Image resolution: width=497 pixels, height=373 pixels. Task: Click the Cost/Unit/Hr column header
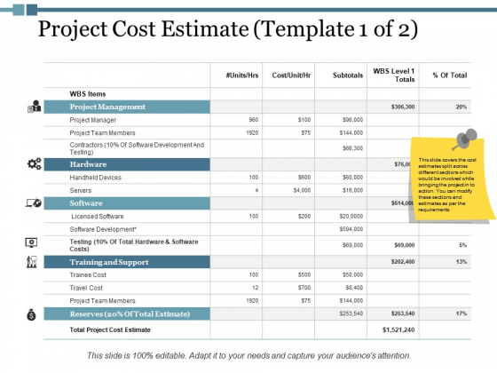pyautogui.click(x=291, y=75)
